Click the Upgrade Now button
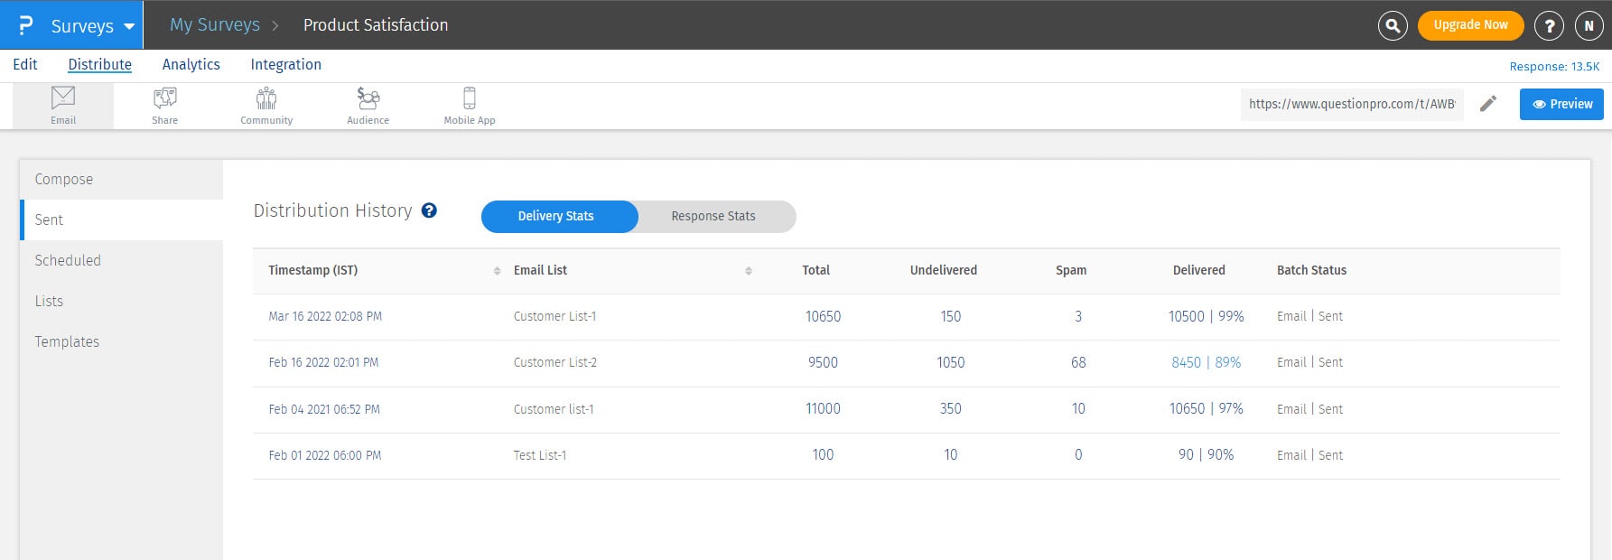 [x=1470, y=25]
